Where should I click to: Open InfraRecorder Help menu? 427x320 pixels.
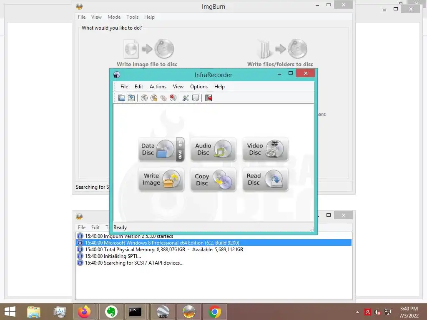click(x=219, y=87)
